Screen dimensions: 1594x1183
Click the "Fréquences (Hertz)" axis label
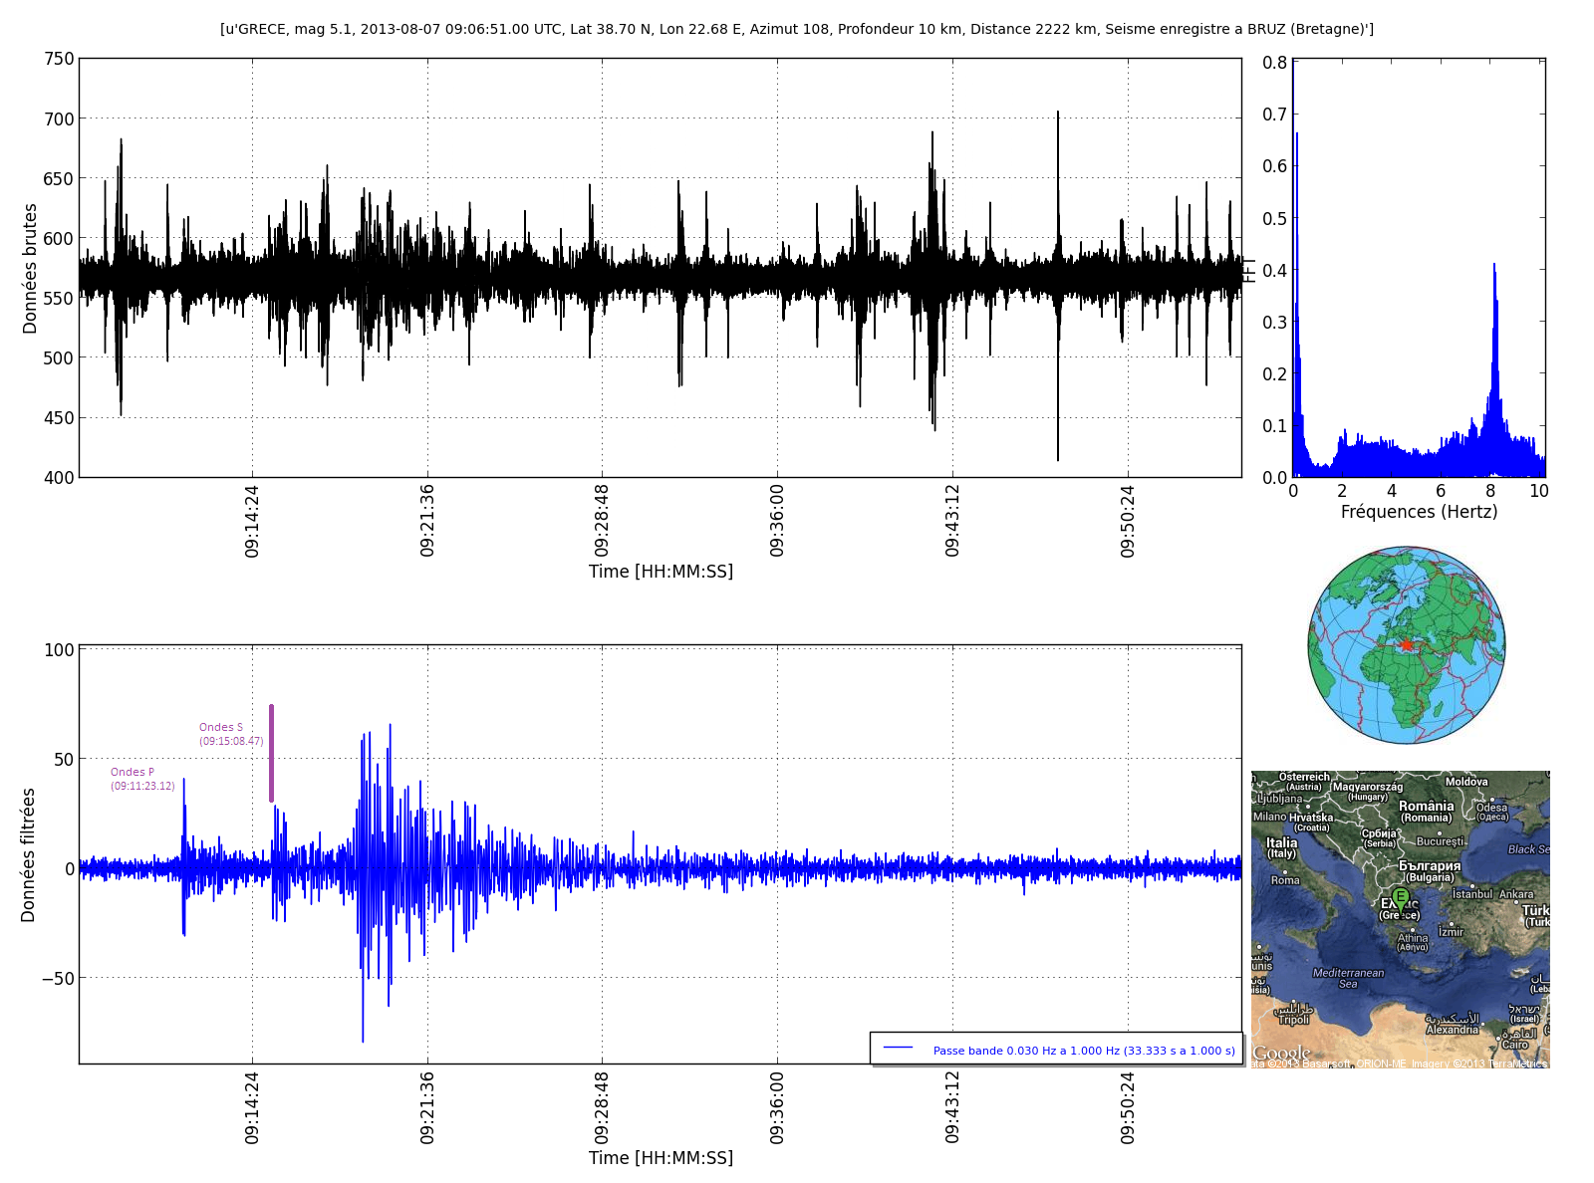(1419, 512)
